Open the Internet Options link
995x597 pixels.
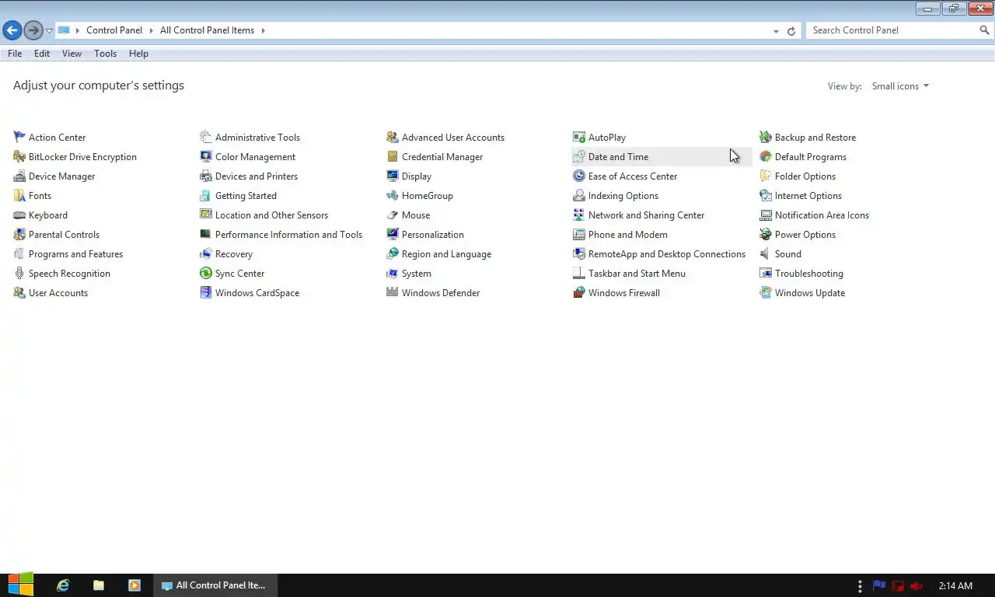(808, 196)
